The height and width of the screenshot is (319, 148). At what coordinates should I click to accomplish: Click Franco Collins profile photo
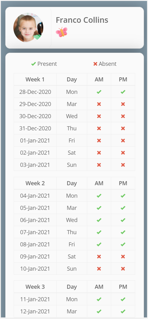pos(28,27)
